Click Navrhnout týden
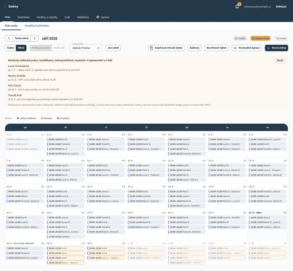The height and width of the screenshot is (271, 293). point(216,48)
